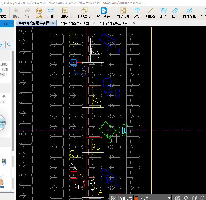Click the 撤销 (undo) toolbar icon
The width and height of the screenshot is (206, 200).
16,13
